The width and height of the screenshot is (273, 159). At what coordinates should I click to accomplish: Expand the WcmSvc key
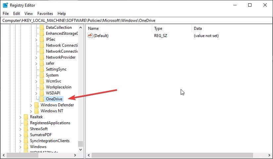(x=36, y=81)
